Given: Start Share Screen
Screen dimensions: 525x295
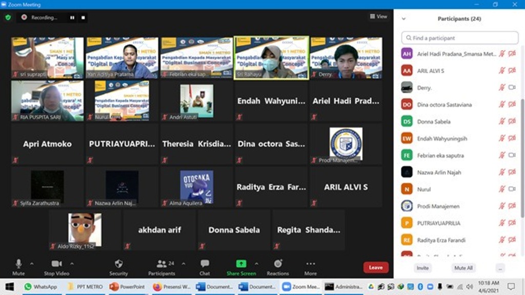Looking at the screenshot, I should tap(241, 267).
